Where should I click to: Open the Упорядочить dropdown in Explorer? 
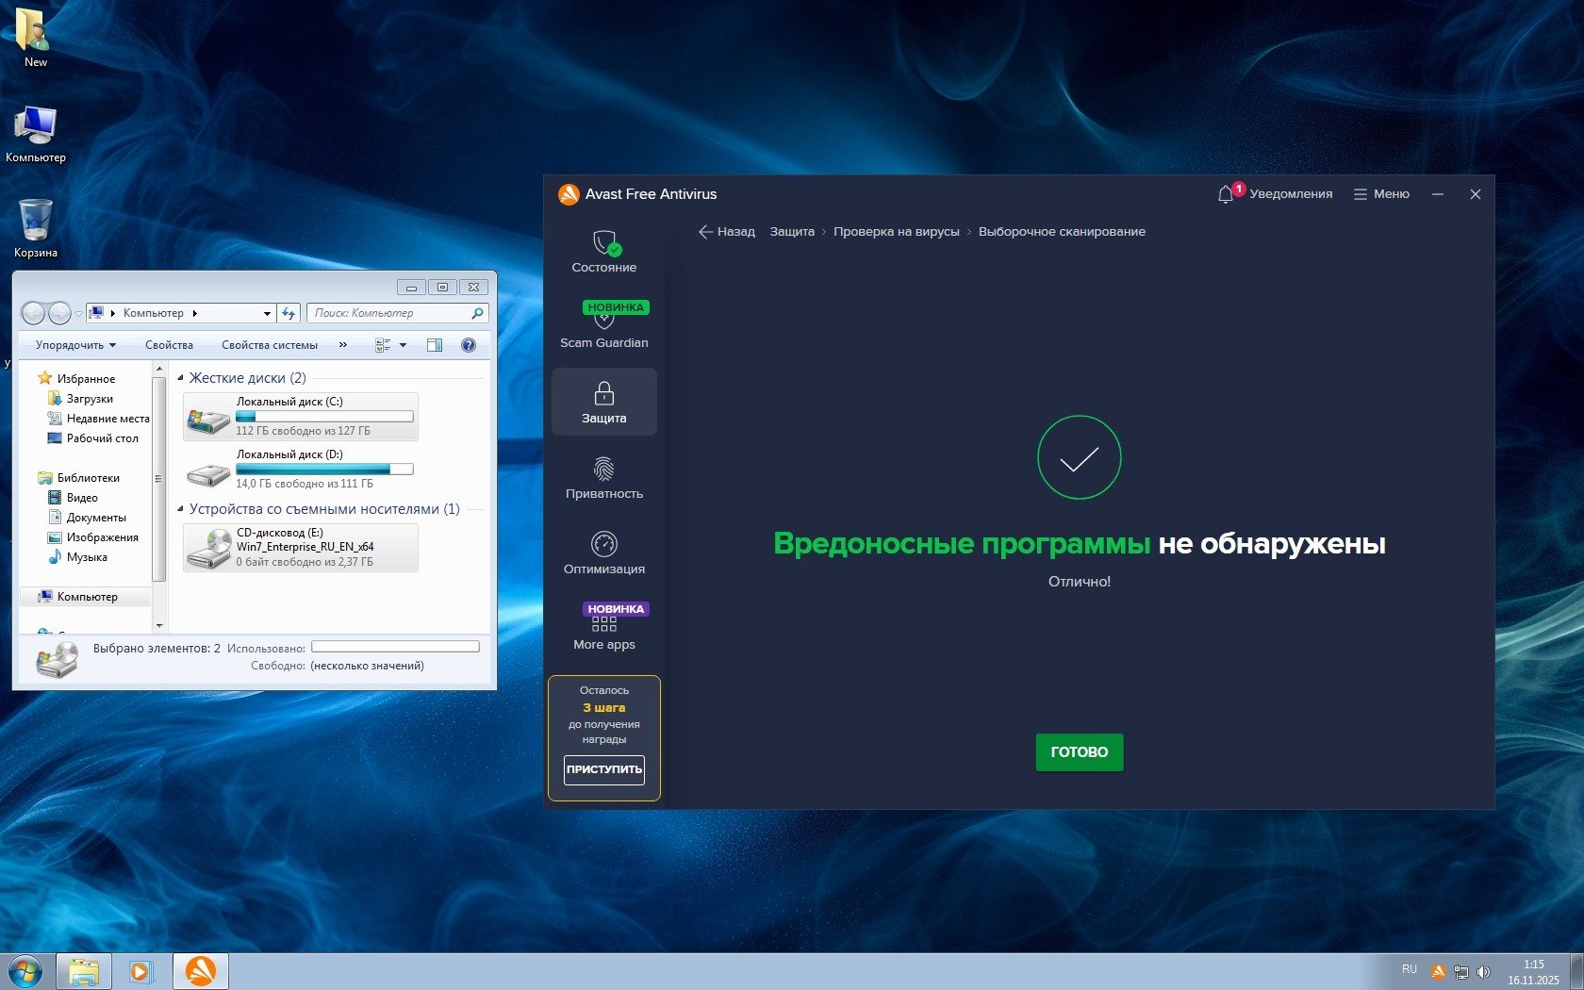coord(75,345)
